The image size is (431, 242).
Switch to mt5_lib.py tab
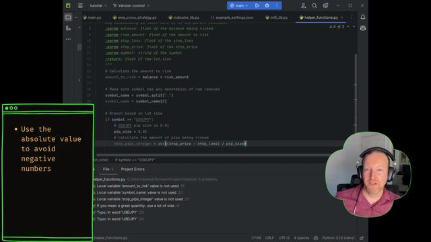coord(277,17)
